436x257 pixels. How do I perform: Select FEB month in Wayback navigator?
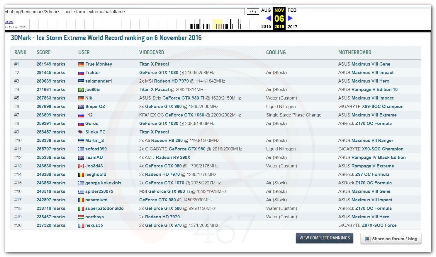click(292, 10)
